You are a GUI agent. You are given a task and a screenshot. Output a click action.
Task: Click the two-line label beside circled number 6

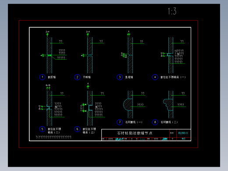click(x=89, y=131)
